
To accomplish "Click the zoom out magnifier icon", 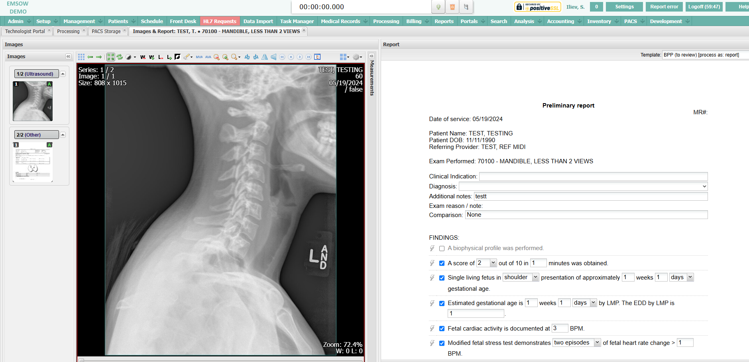I will (216, 57).
